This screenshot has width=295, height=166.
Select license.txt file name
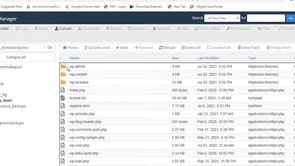[77, 98]
